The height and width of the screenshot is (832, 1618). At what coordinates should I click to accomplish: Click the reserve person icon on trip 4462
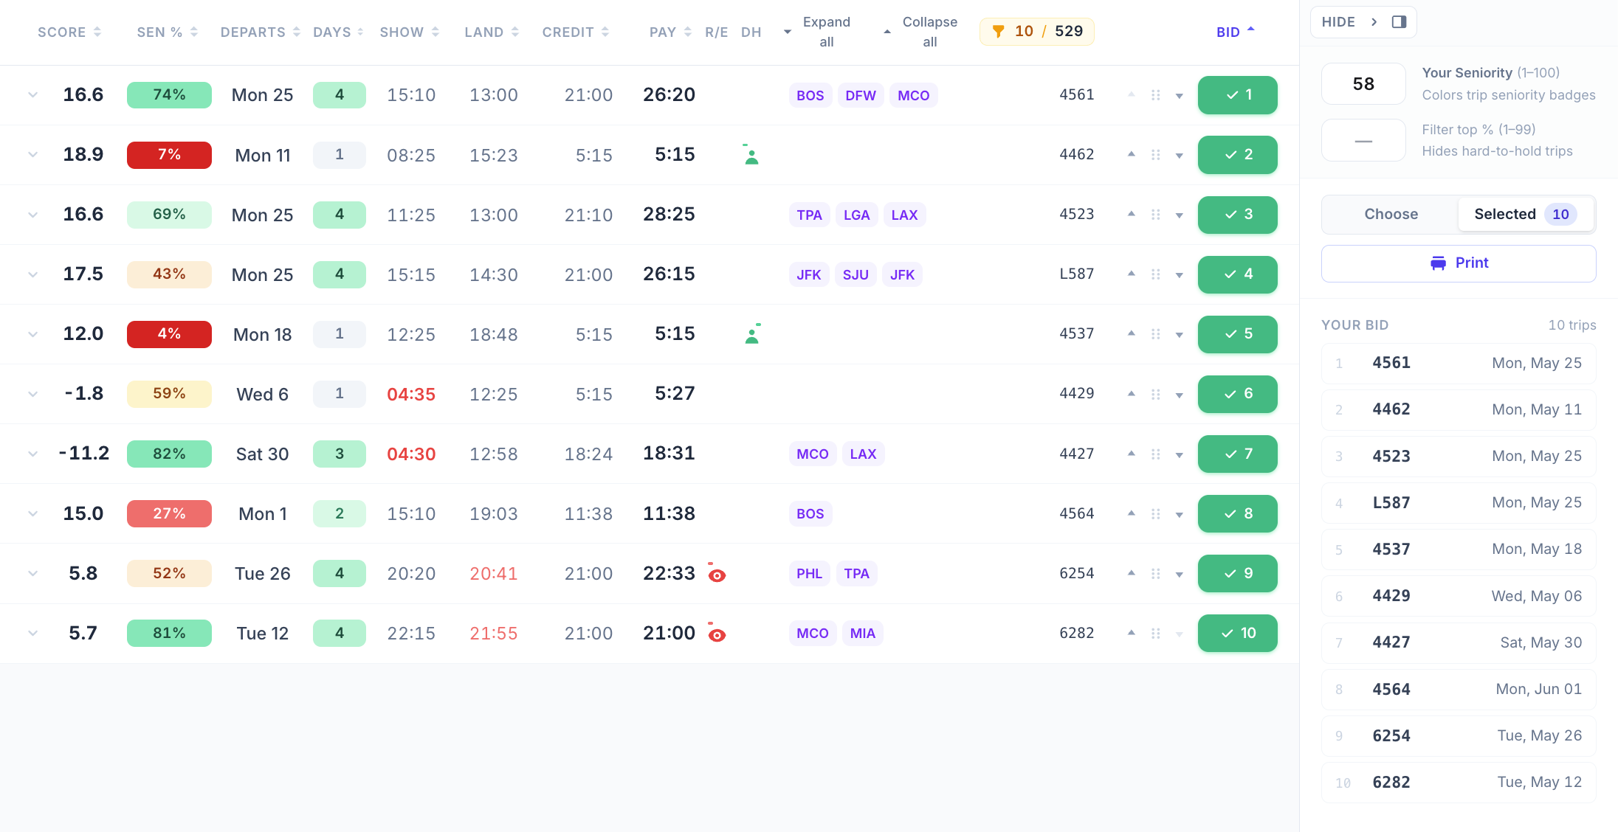(751, 154)
